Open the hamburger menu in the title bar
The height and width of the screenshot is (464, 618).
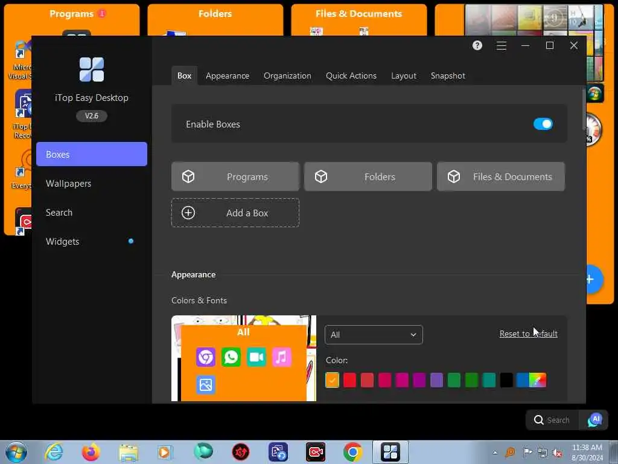(x=501, y=46)
